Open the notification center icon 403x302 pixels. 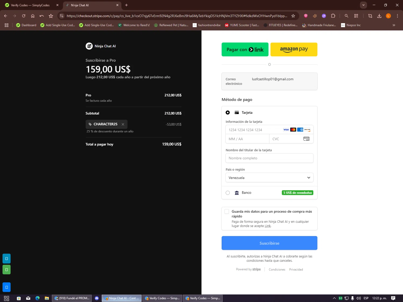point(393,298)
